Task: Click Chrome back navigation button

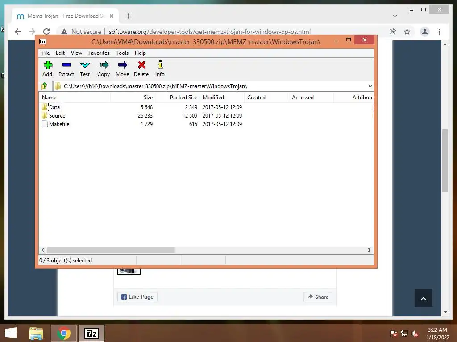Action: (x=18, y=32)
